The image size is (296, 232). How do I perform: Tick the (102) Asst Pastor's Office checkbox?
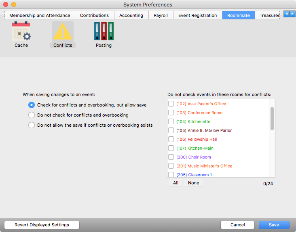pyautogui.click(x=171, y=104)
